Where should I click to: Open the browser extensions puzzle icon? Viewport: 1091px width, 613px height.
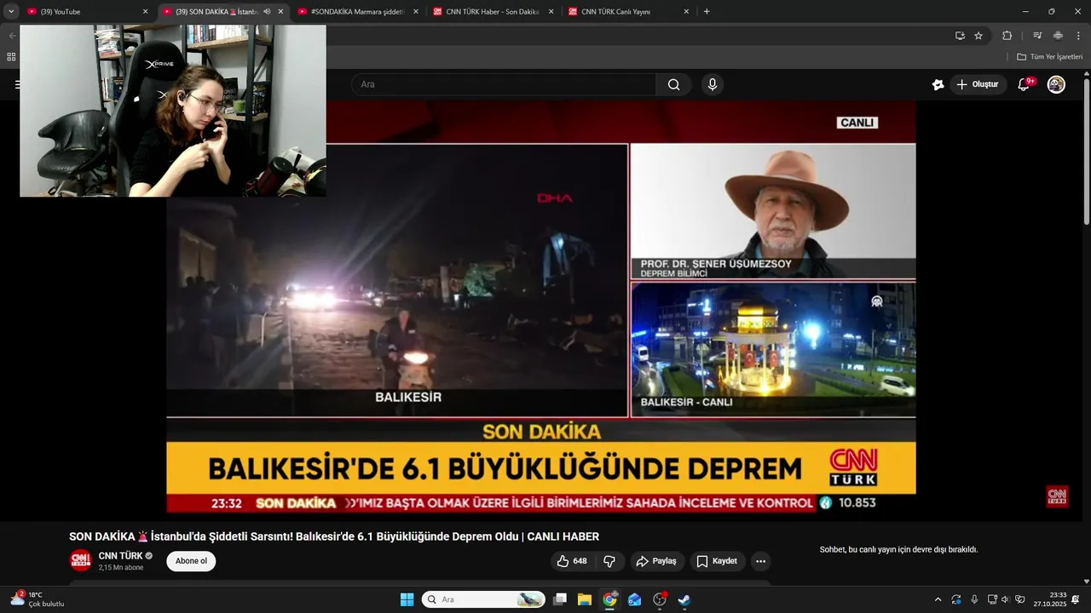(1007, 36)
